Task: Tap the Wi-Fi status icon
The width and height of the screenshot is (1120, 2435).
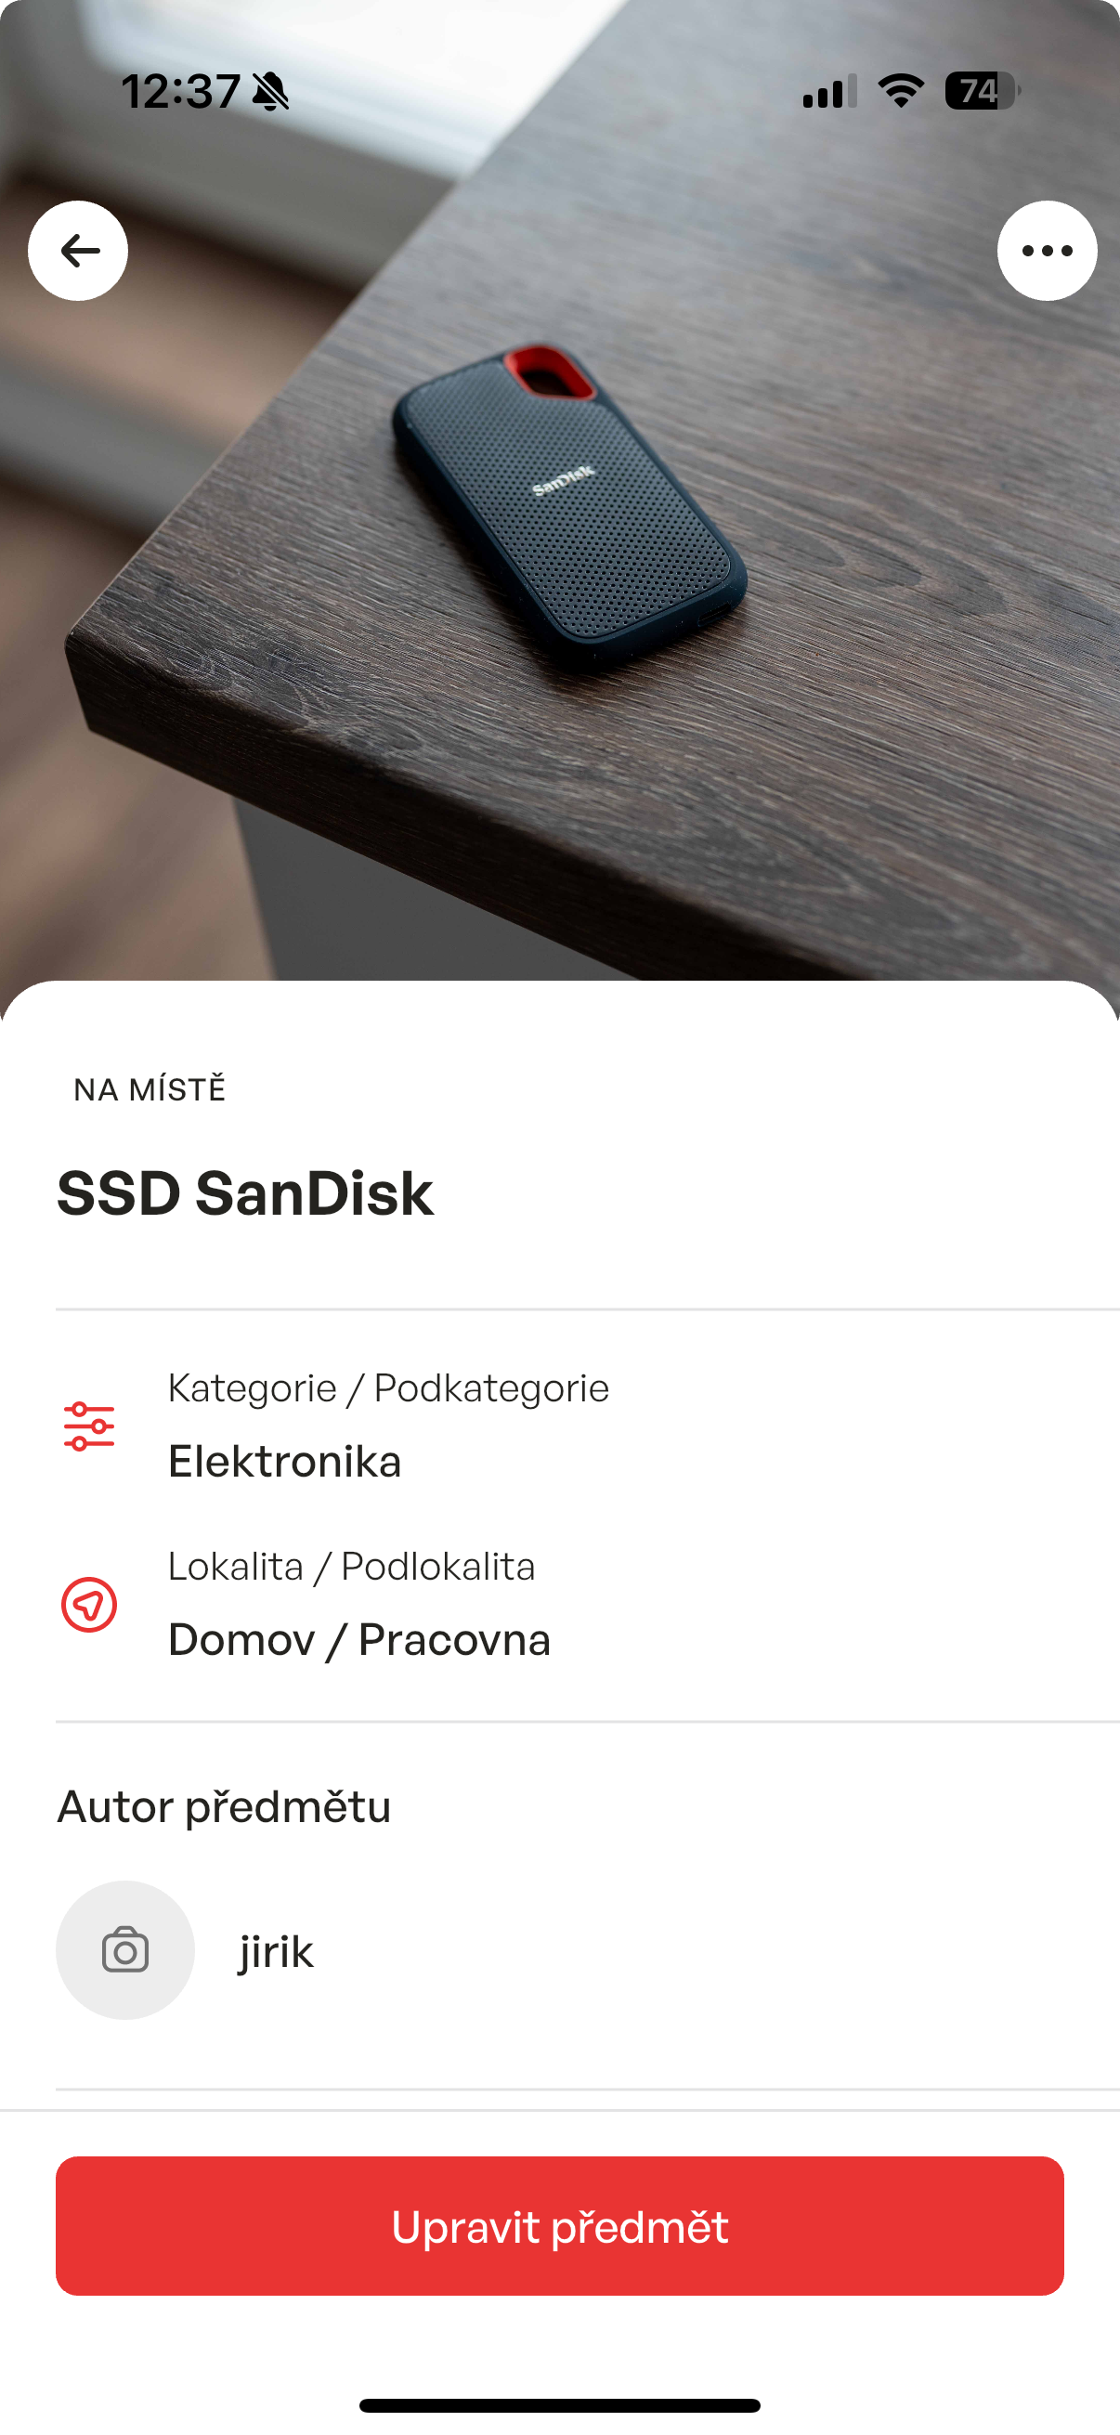Action: click(x=901, y=91)
